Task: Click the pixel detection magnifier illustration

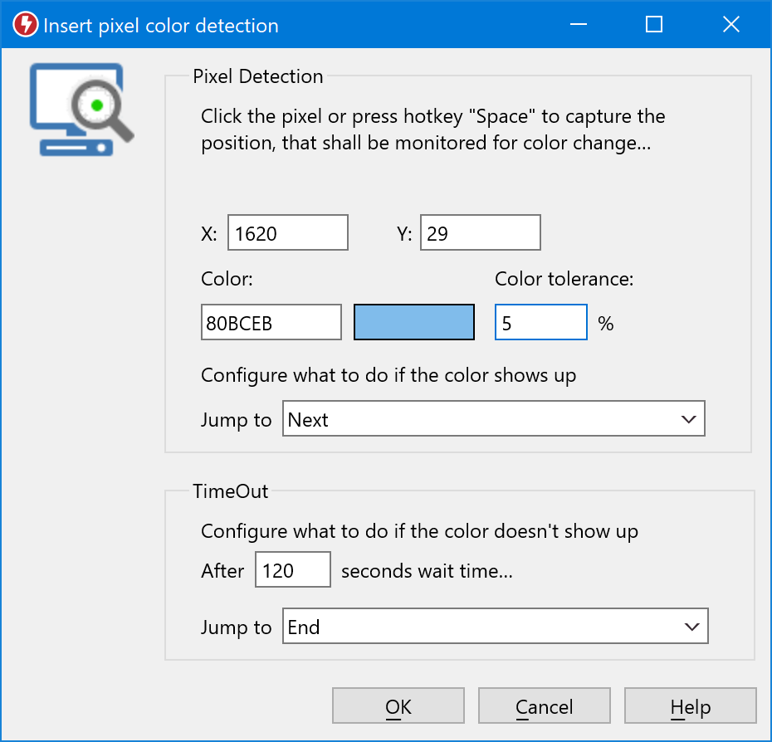Action: pyautogui.click(x=81, y=109)
